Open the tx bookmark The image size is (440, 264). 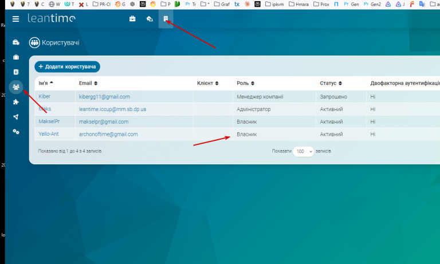(x=237, y=4)
